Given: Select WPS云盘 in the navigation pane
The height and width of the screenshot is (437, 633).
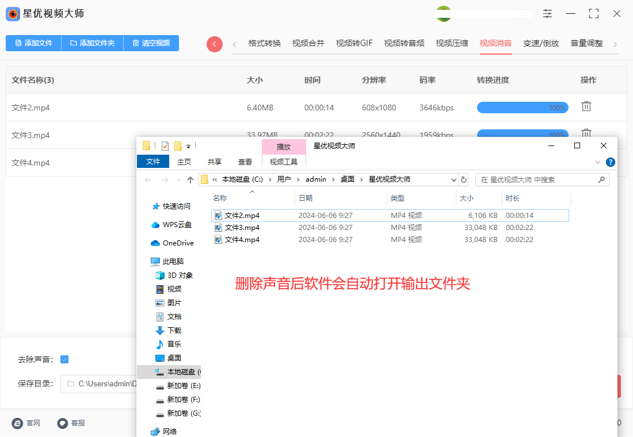Looking at the screenshot, I should tap(171, 225).
